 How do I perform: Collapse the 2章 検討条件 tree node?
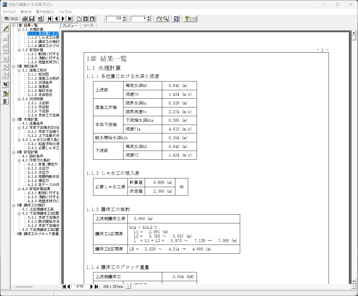click(14, 66)
